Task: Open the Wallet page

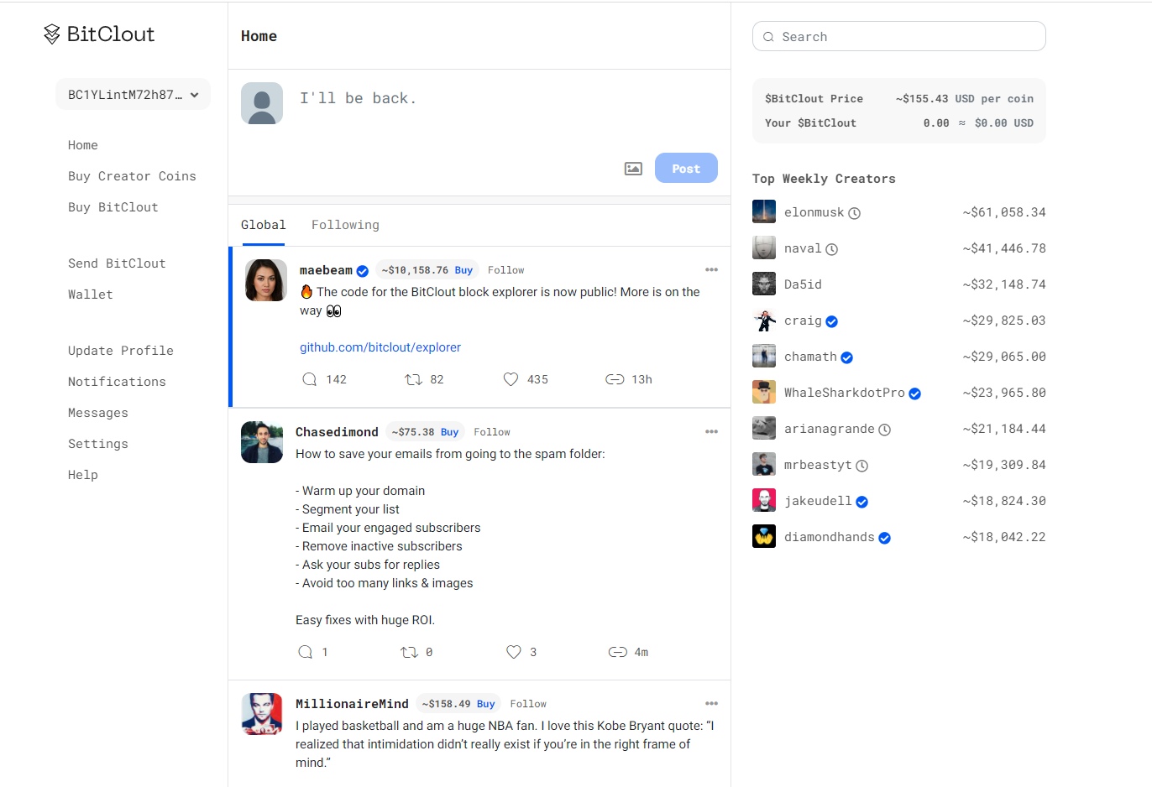Action: click(x=91, y=294)
